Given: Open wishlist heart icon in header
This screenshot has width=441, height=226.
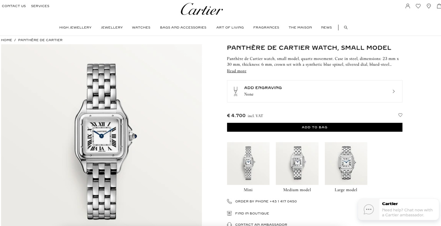Looking at the screenshot, I should click(418, 6).
